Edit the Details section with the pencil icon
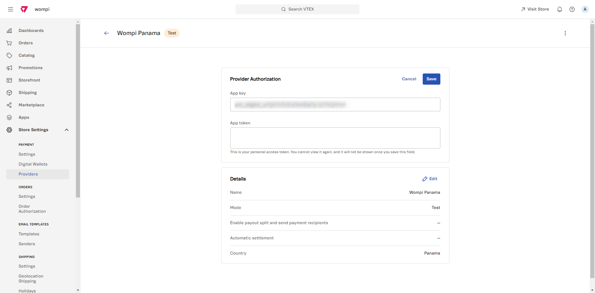The width and height of the screenshot is (595, 293). [430, 179]
